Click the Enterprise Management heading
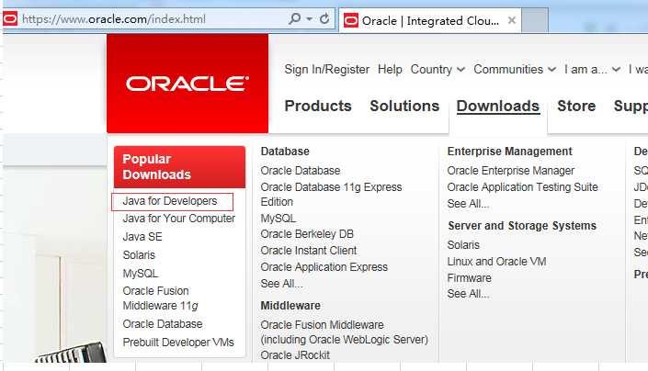The width and height of the screenshot is (648, 371). point(509,152)
